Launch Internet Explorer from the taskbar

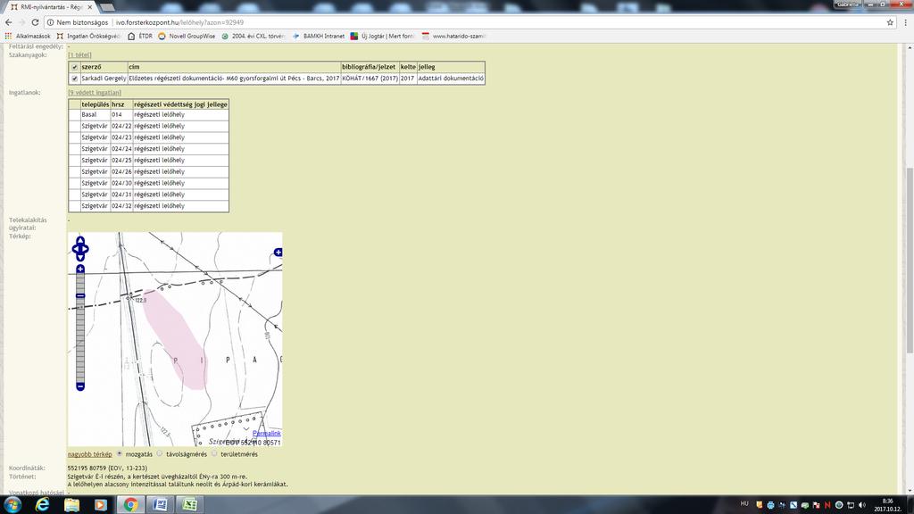point(43,505)
